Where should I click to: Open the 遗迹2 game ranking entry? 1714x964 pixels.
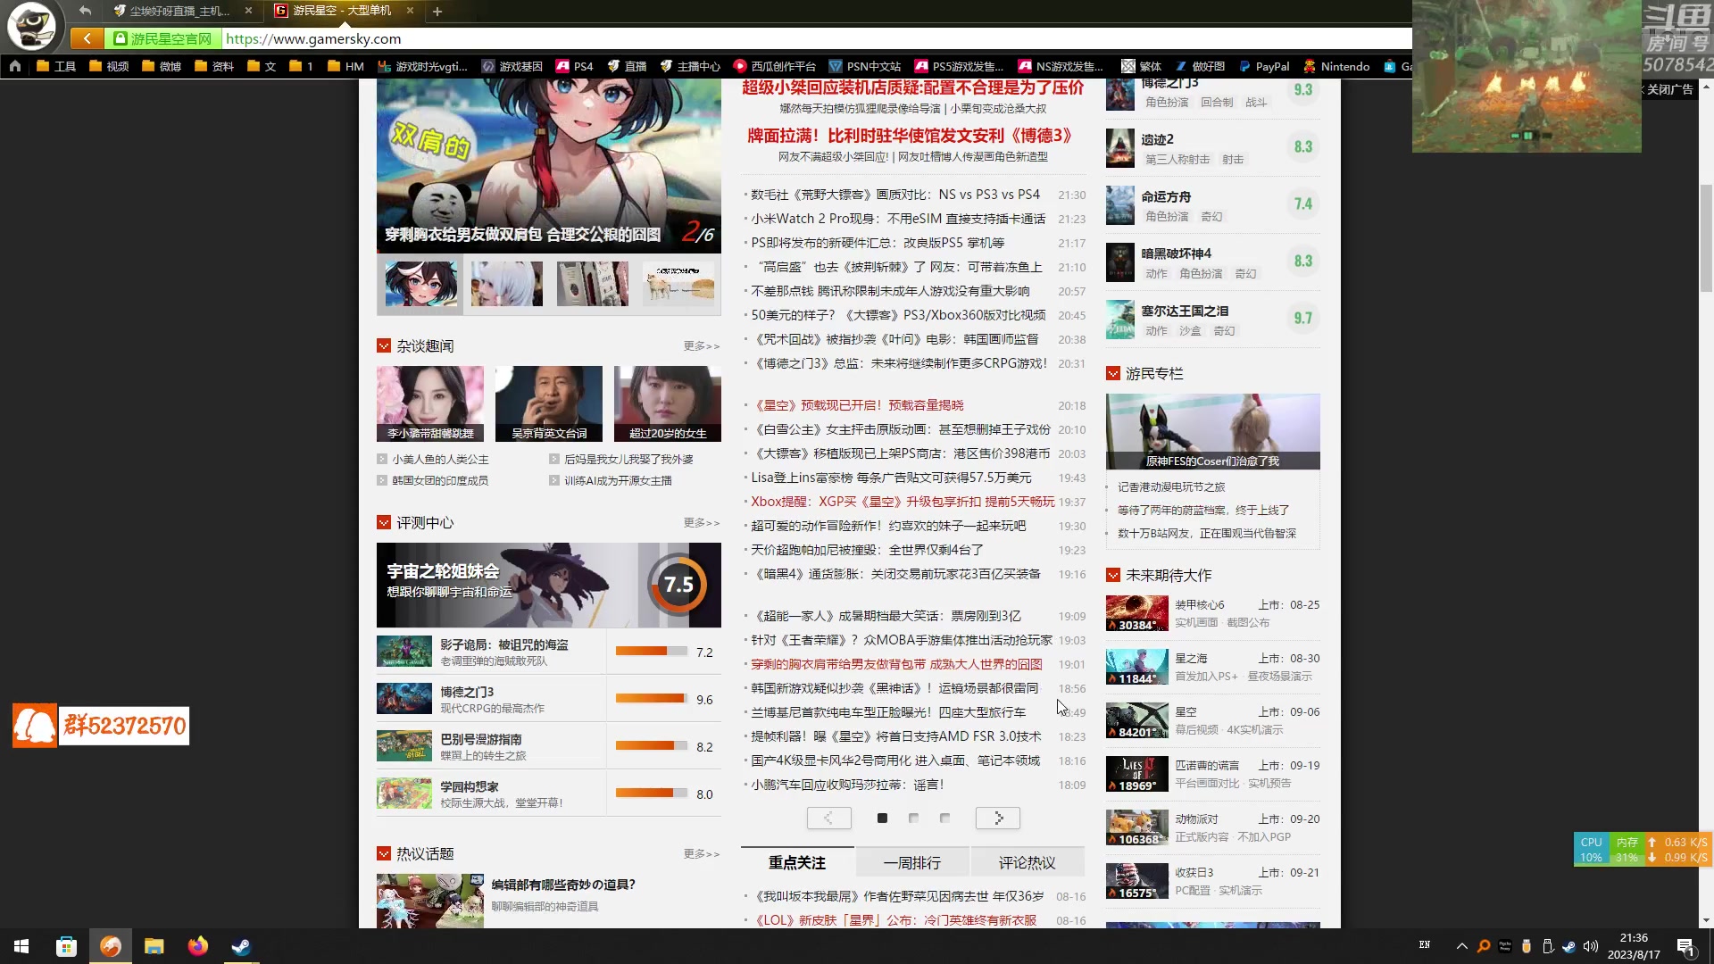coord(1212,148)
